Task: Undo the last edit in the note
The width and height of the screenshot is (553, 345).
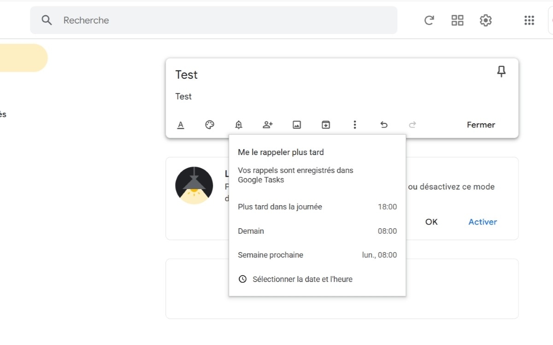Action: click(384, 124)
